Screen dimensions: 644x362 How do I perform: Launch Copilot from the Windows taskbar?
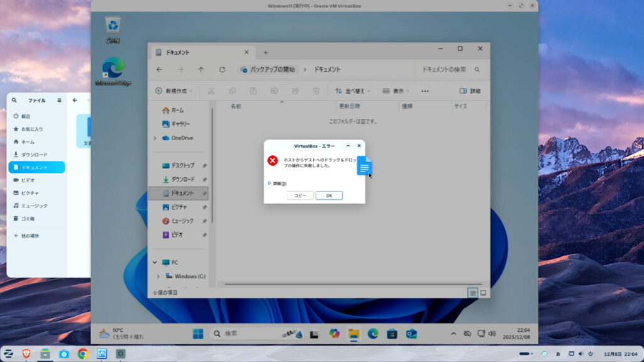tap(335, 334)
